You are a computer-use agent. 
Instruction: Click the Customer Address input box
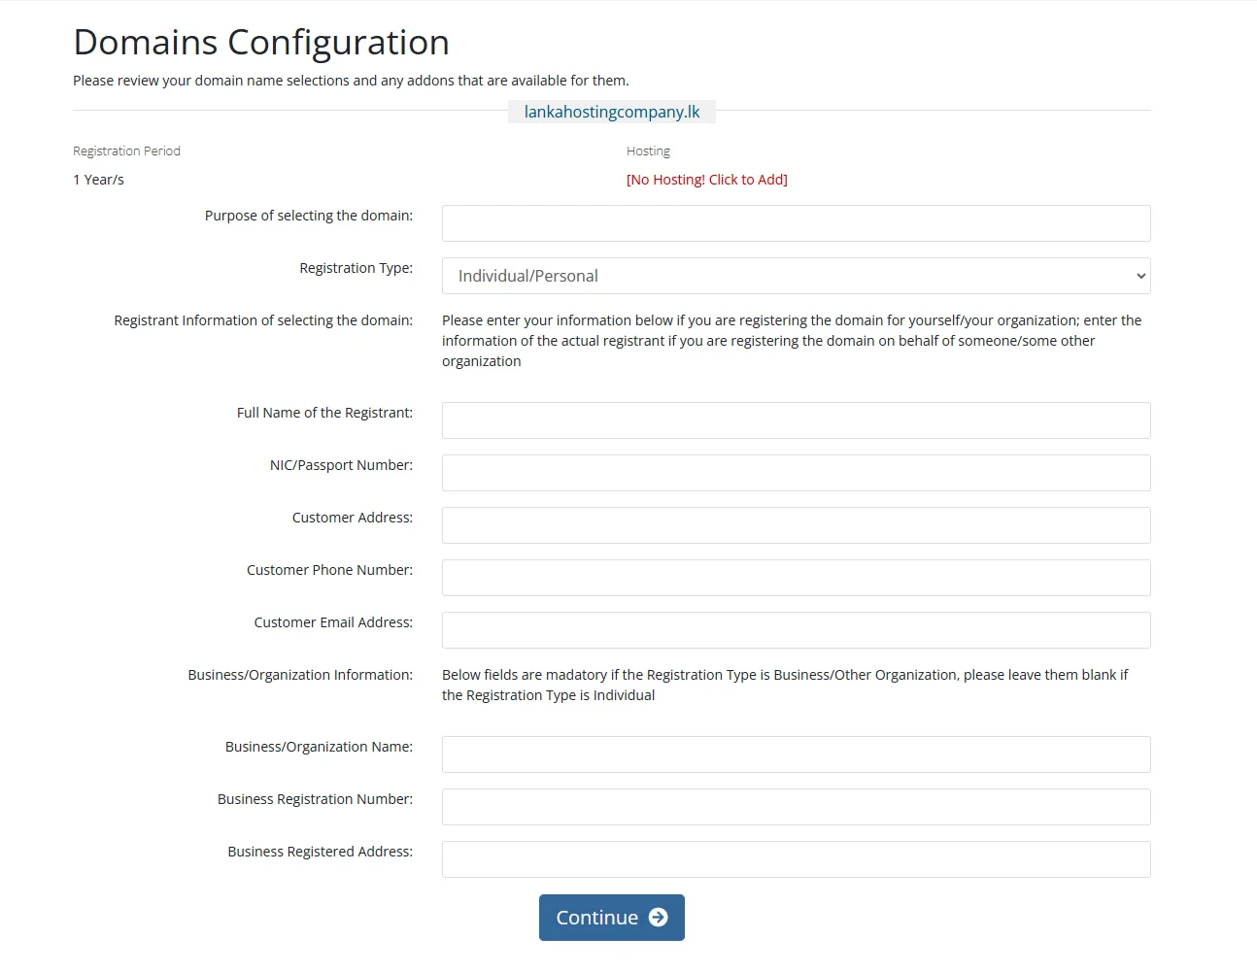(x=795, y=524)
